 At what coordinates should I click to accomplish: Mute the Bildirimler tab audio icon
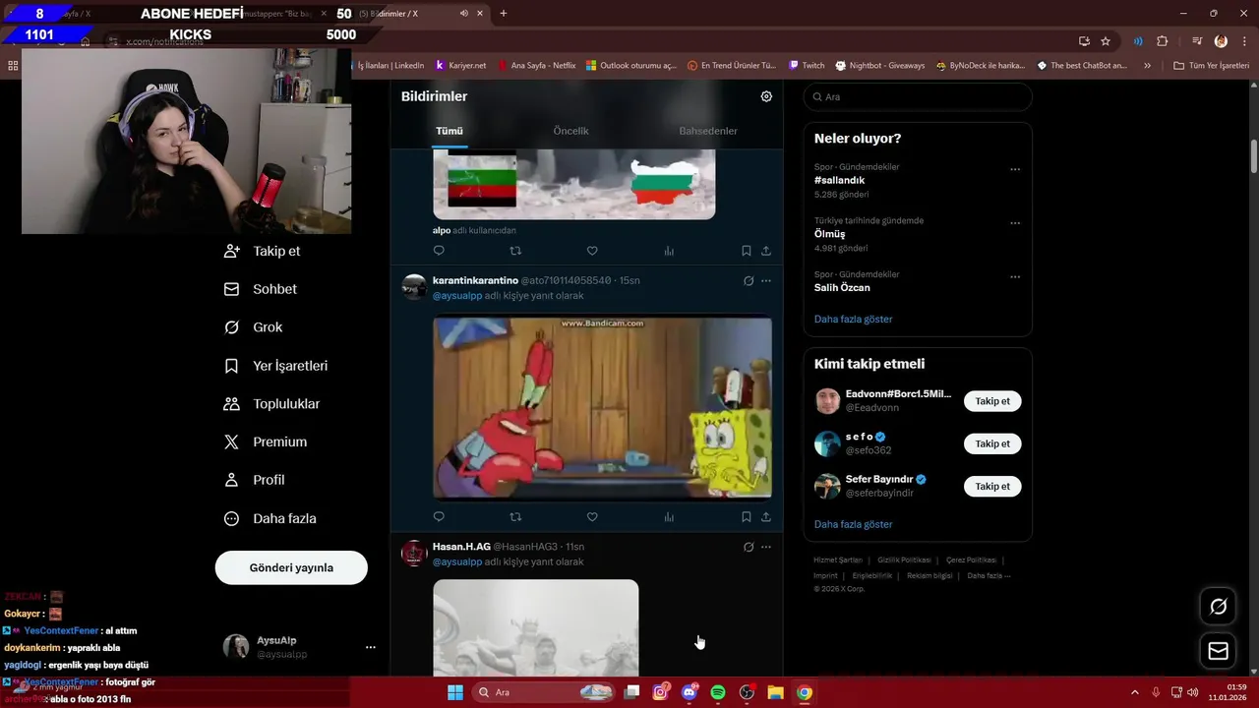(x=463, y=13)
